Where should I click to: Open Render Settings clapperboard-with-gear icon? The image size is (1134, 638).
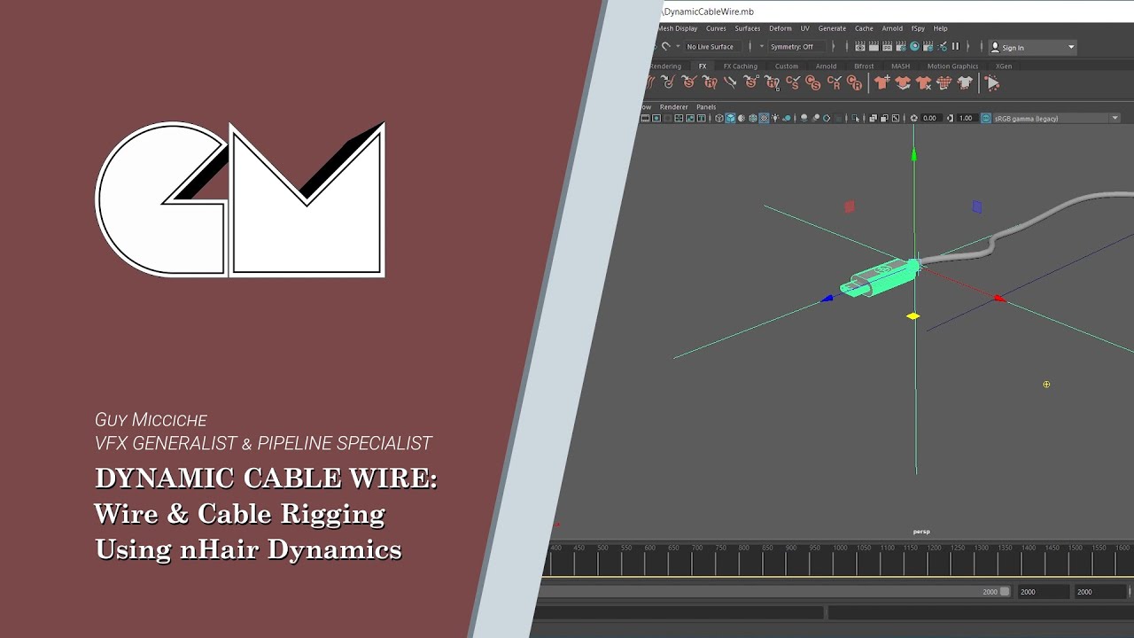(901, 46)
